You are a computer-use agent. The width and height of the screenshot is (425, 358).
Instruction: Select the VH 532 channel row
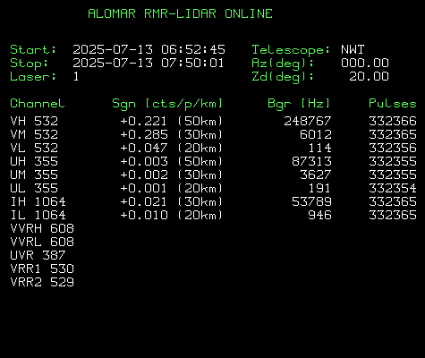tap(213, 121)
